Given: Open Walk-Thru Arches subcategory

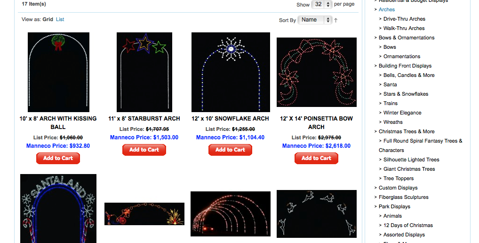Looking at the screenshot, I should click(404, 28).
